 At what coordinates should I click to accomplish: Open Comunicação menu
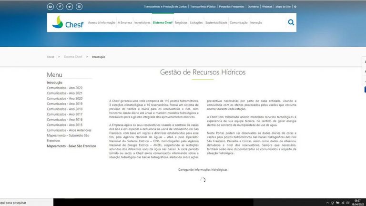[x=239, y=23]
